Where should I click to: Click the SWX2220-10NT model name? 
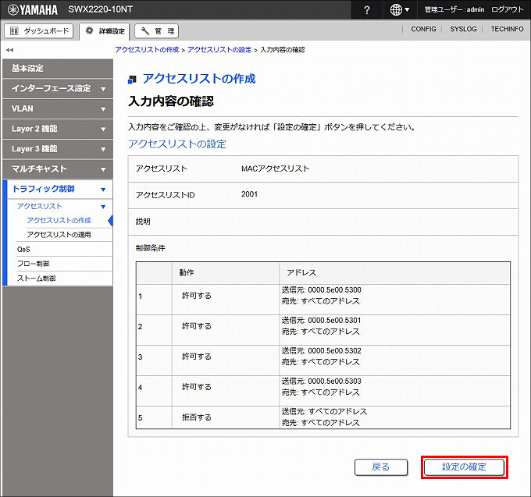[101, 9]
